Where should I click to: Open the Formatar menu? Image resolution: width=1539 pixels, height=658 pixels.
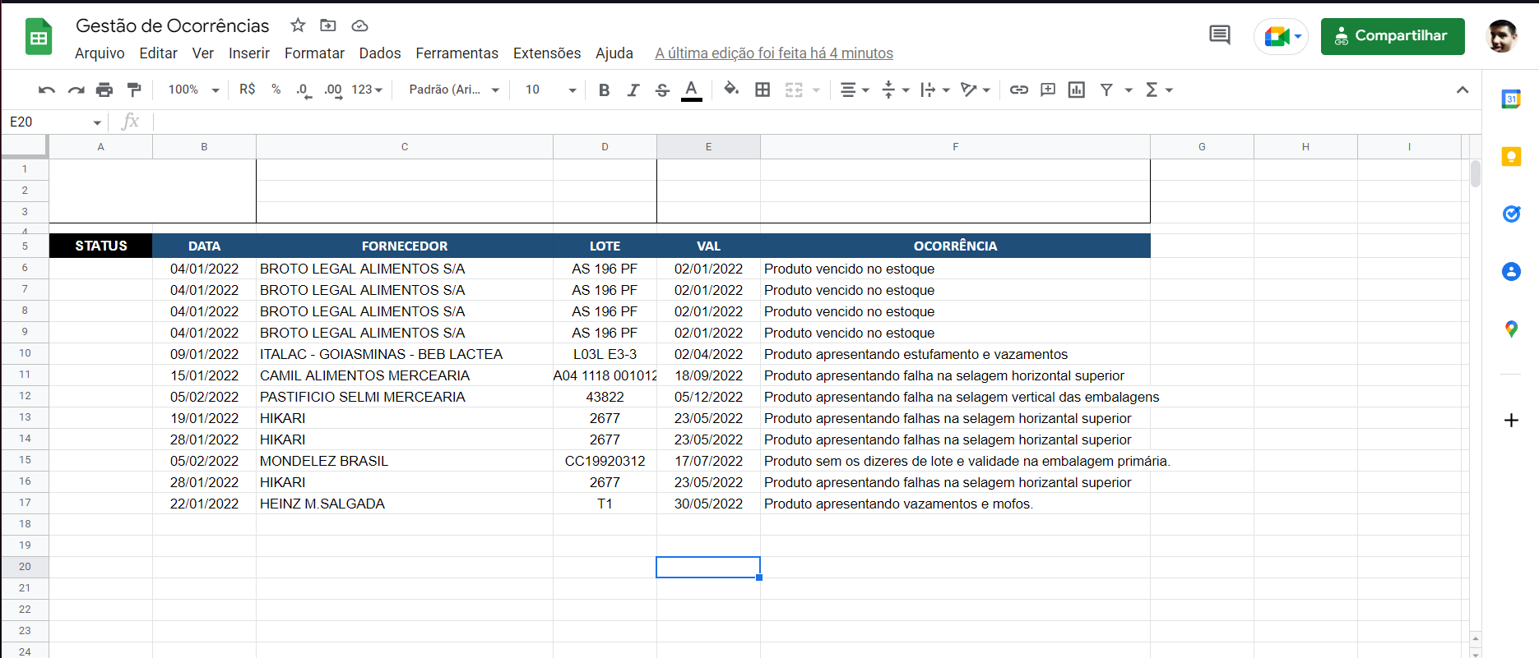tap(314, 53)
